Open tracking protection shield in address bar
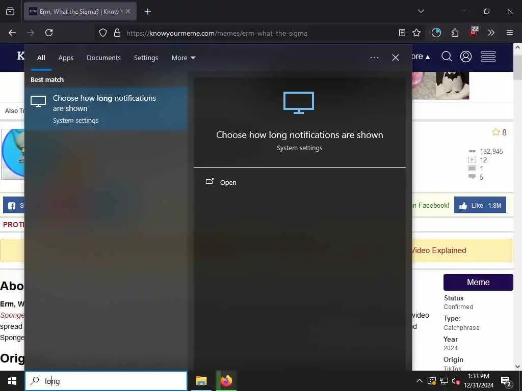The image size is (522, 391). click(103, 33)
